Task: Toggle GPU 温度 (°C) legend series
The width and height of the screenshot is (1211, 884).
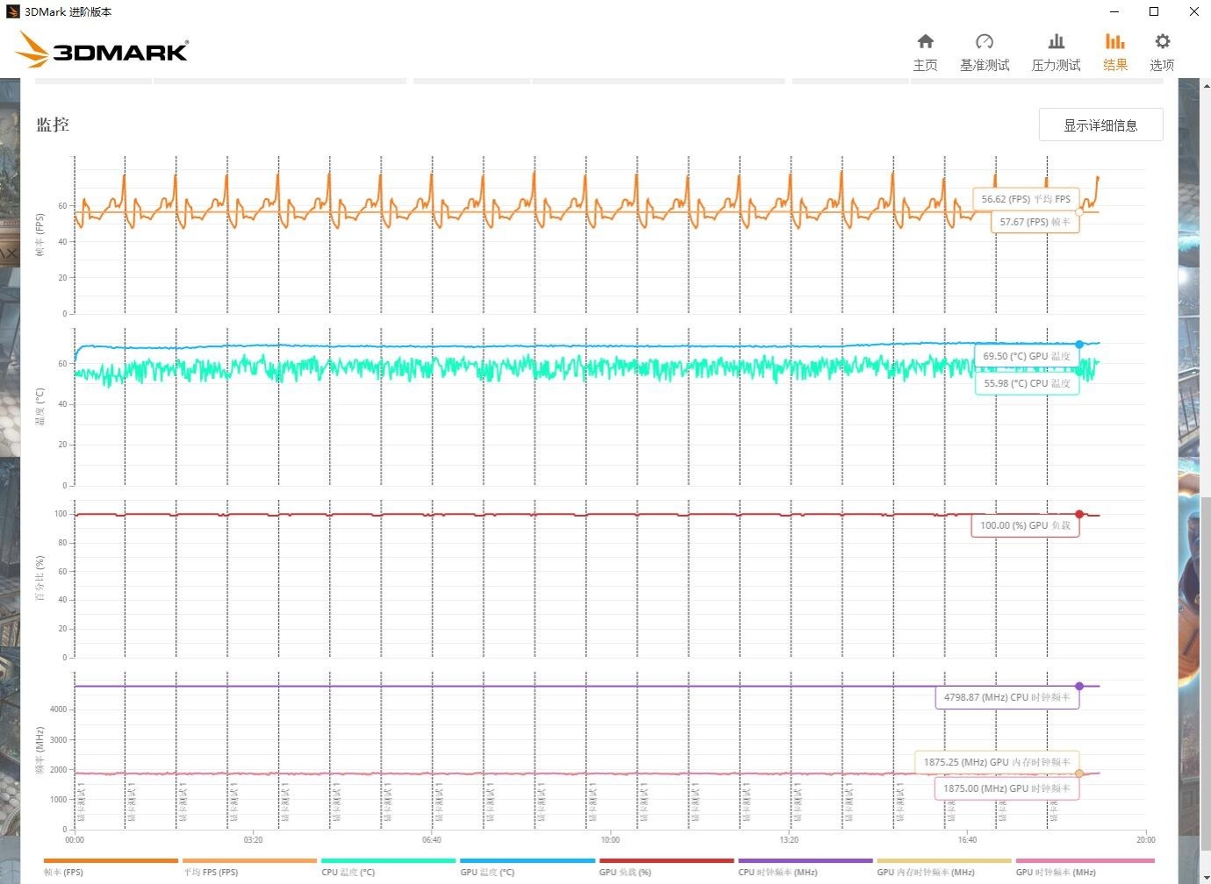Action: [487, 872]
